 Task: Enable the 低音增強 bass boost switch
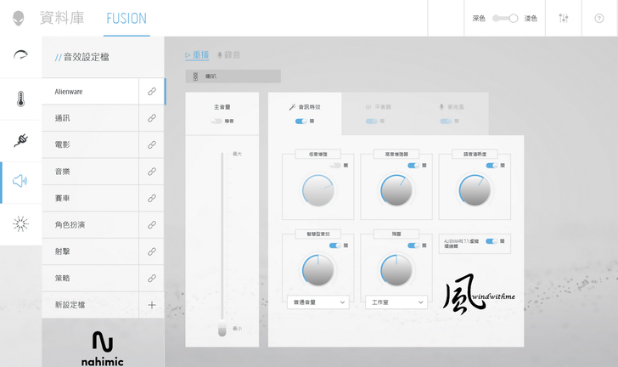335,166
